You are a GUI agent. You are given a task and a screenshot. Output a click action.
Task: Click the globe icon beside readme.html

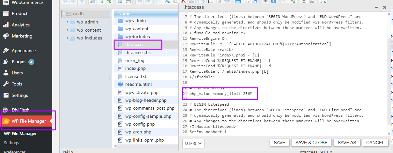pyautogui.click(x=120, y=84)
